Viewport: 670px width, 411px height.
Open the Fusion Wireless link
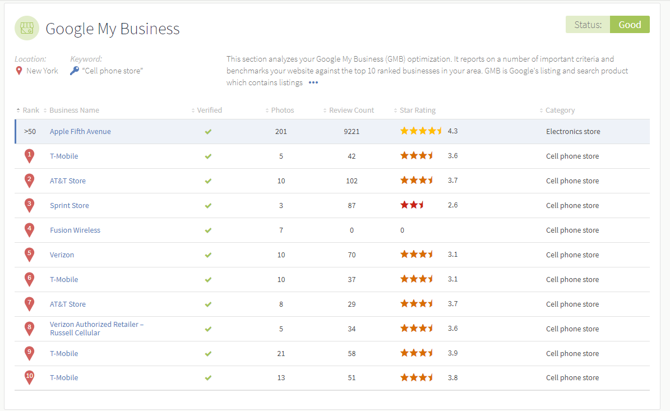[x=75, y=230]
